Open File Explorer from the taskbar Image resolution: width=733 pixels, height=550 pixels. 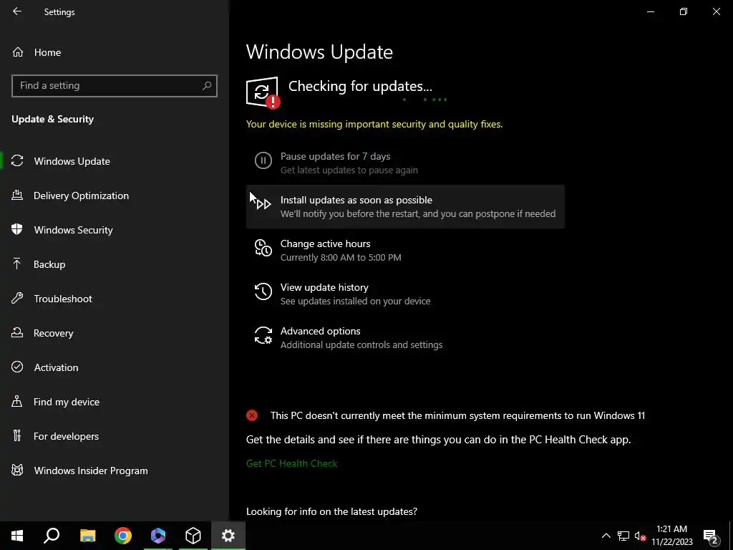87,536
